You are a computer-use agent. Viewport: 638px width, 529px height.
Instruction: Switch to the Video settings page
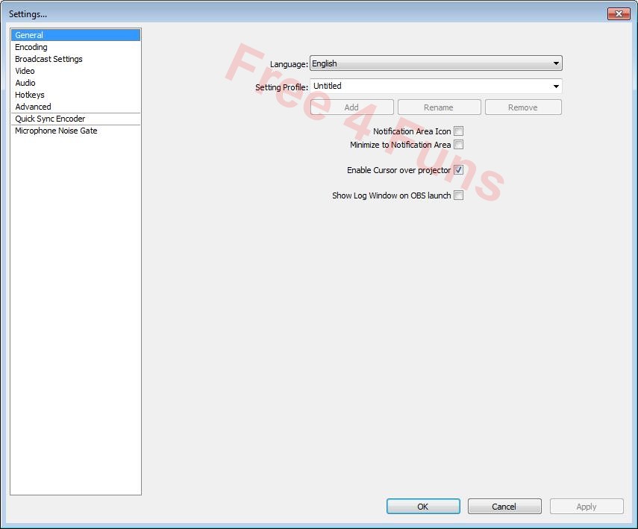click(x=25, y=71)
